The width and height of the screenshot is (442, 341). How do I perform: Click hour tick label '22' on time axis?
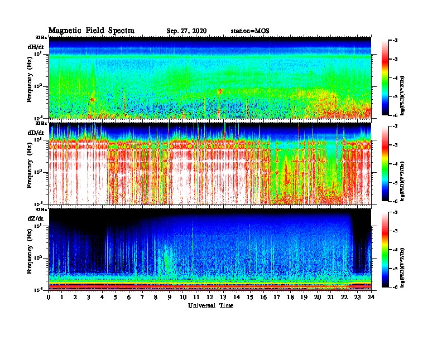pos(344,297)
